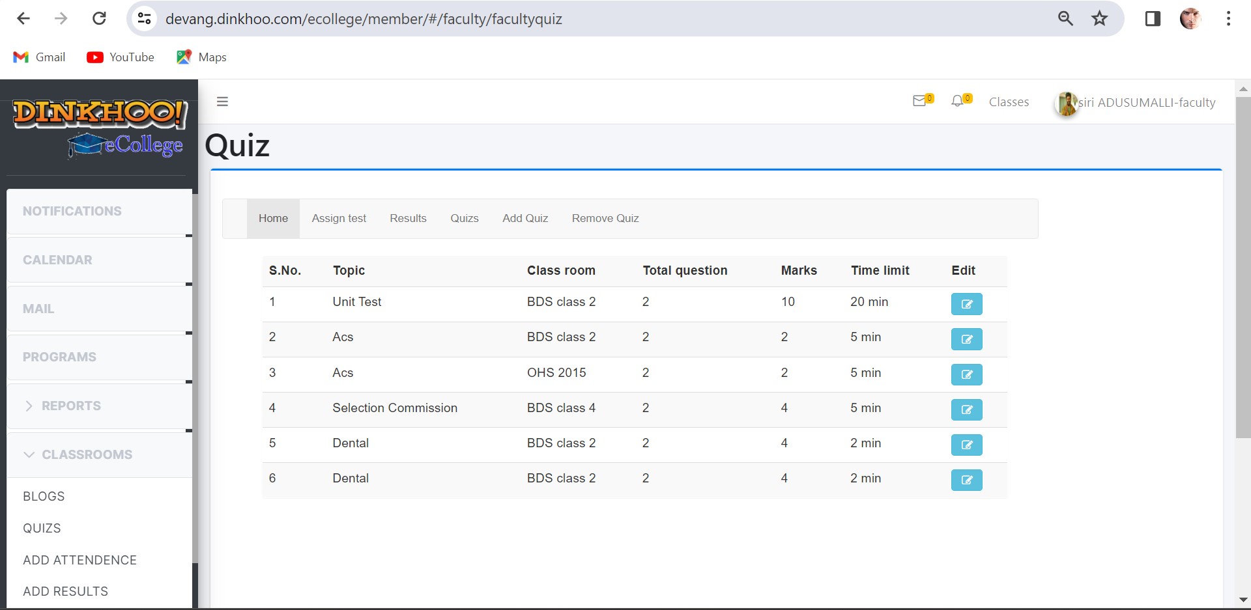Click the Quiz page heading
The width and height of the screenshot is (1251, 610).
coord(237,145)
